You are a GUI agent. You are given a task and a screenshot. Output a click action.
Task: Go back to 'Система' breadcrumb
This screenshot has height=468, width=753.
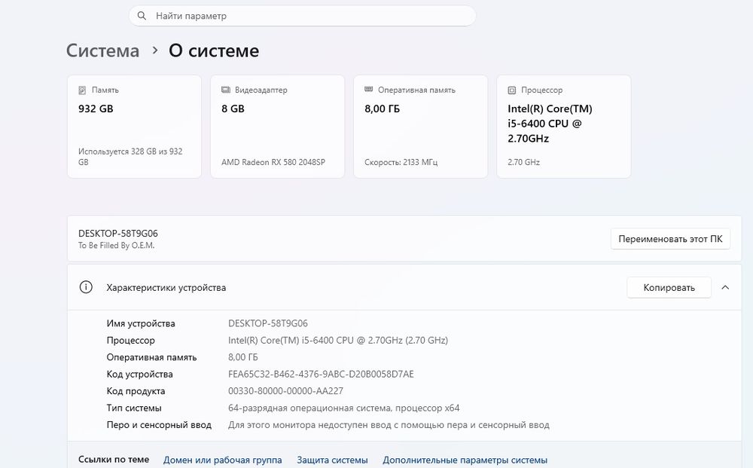pos(102,51)
